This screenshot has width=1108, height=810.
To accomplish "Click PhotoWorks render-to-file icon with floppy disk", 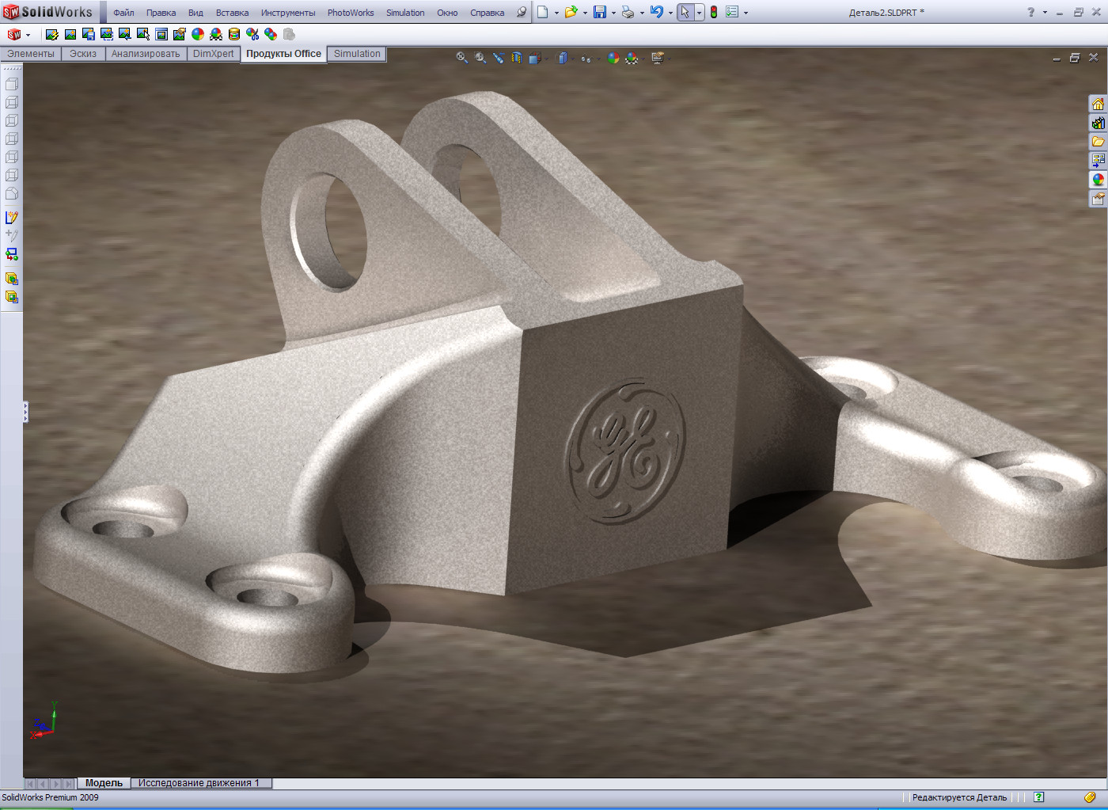I will 89,34.
